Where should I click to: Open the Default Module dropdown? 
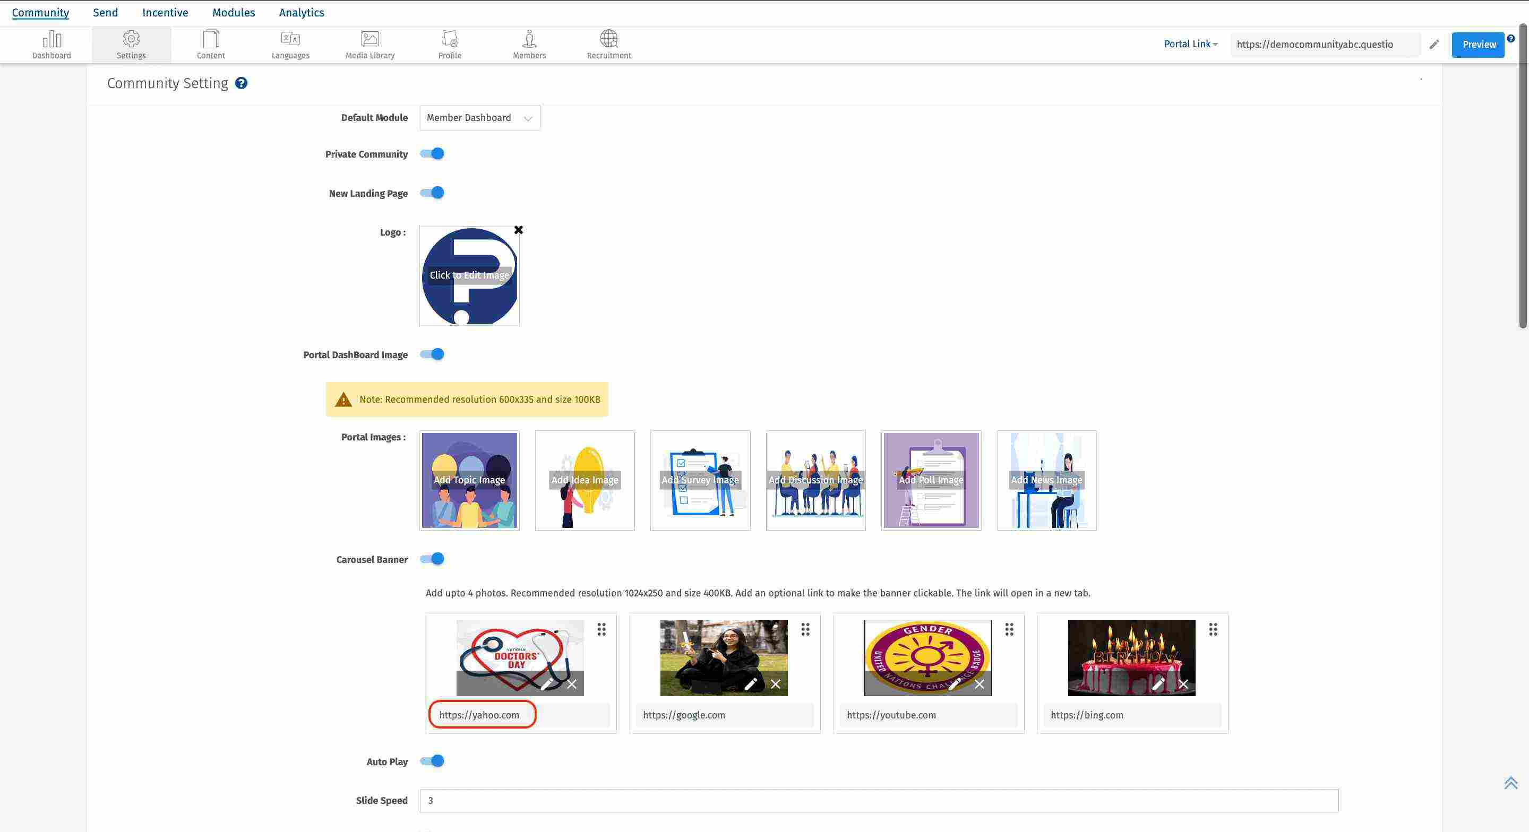click(479, 117)
